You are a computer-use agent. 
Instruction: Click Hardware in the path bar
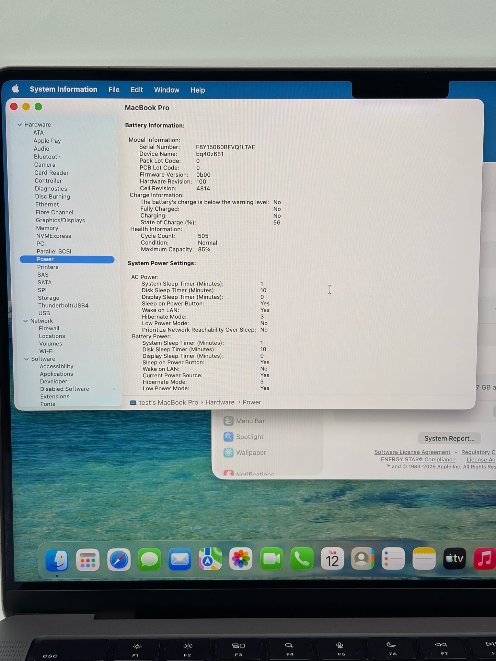click(220, 402)
